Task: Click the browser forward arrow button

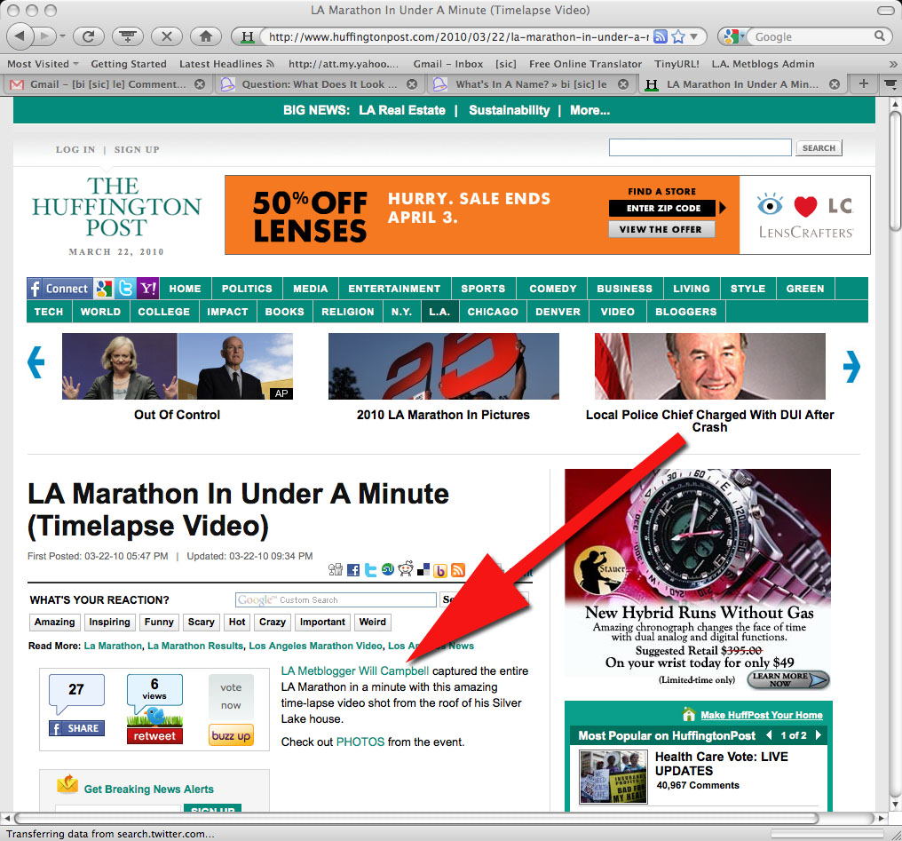Action: pos(44,36)
